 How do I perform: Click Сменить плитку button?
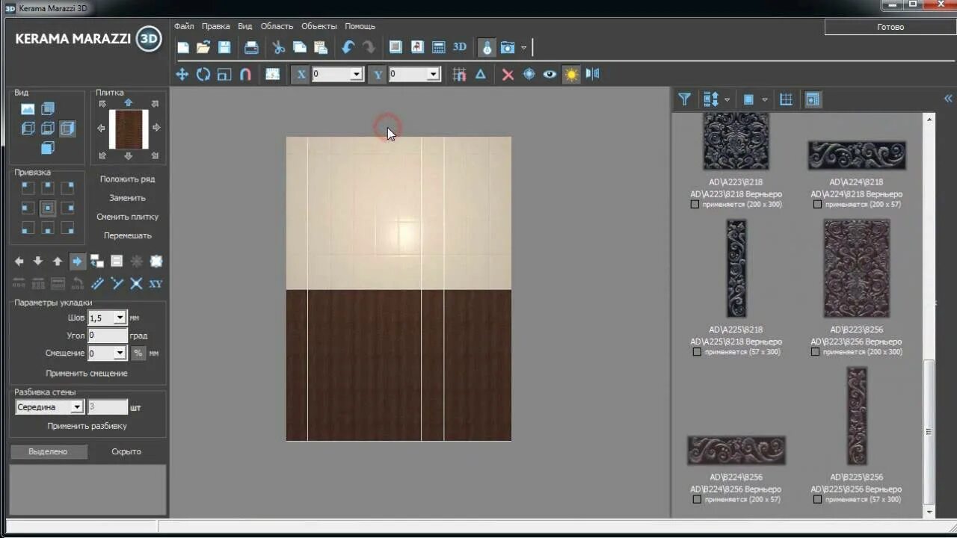(127, 217)
